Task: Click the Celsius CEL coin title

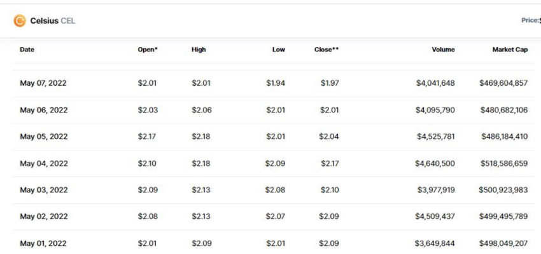Action: (52, 21)
